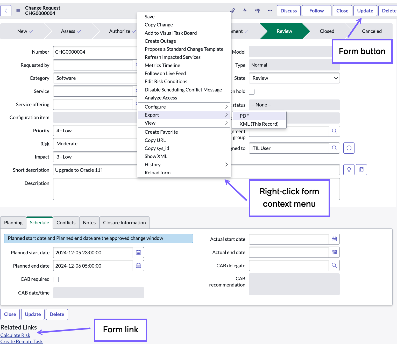Open the Notes tab
The image size is (397, 344).
pyautogui.click(x=89, y=223)
